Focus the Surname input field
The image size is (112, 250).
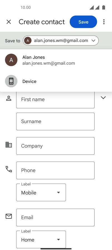click(x=55, y=122)
